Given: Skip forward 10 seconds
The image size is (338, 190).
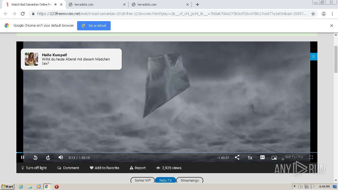Looking at the screenshot, I should coord(48,158).
